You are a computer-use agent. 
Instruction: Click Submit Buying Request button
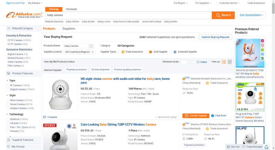(216, 37)
